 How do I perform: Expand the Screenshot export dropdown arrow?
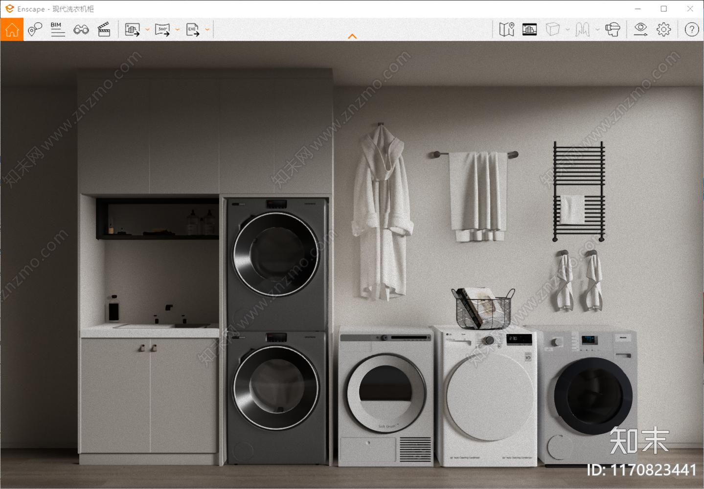point(147,30)
